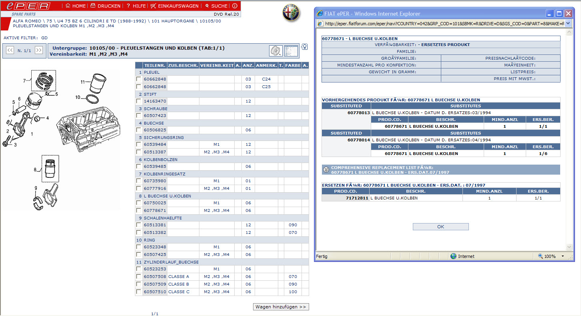Screen dimensions: 581x316
Task: Open part number 60507509 CLASSE B
Action: pos(155,284)
